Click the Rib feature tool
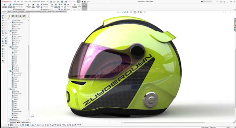 click(x=60, y=4)
